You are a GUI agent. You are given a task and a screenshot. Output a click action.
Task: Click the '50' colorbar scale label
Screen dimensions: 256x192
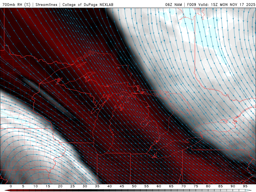click(134, 186)
